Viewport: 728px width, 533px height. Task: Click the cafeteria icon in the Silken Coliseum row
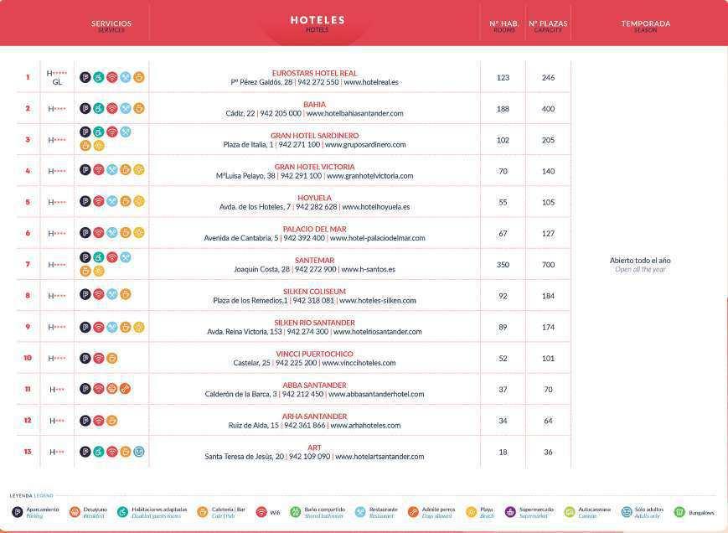point(126,294)
